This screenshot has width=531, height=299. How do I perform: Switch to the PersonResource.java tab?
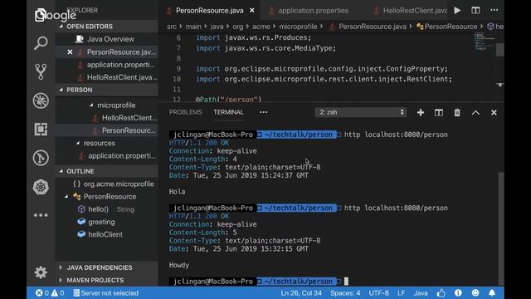click(210, 11)
